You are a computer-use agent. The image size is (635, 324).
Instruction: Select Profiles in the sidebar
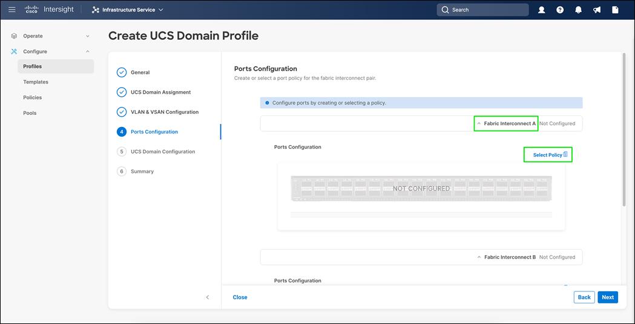pos(56,66)
